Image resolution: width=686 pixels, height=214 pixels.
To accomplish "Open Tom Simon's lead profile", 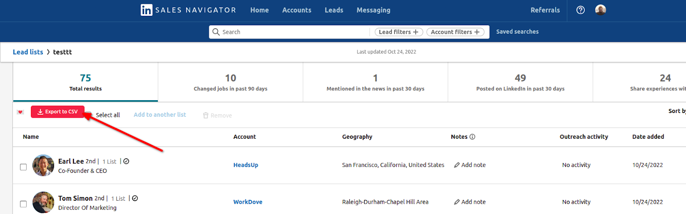I will click(75, 198).
